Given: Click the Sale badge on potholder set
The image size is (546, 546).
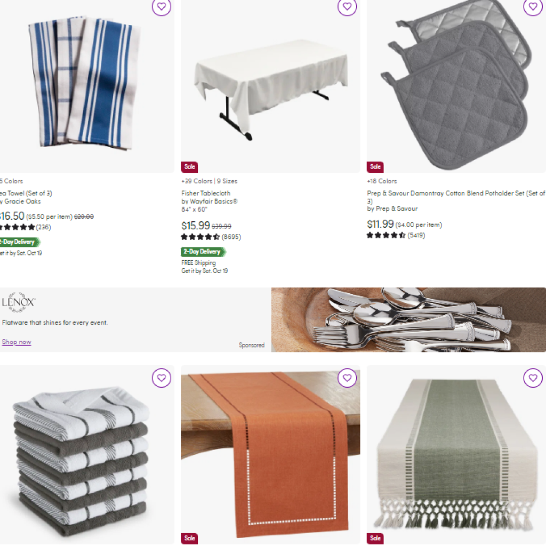Looking at the screenshot, I should coord(375,167).
